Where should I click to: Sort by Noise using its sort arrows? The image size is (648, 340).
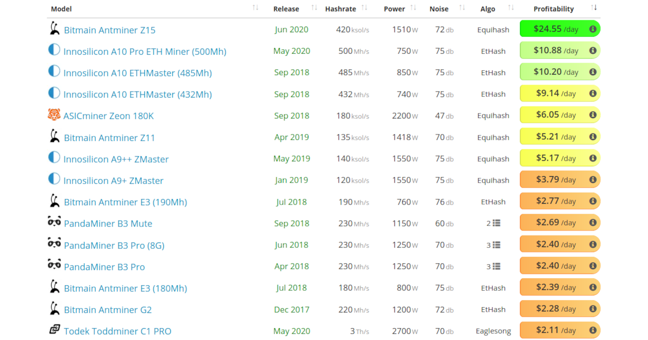[x=462, y=7]
